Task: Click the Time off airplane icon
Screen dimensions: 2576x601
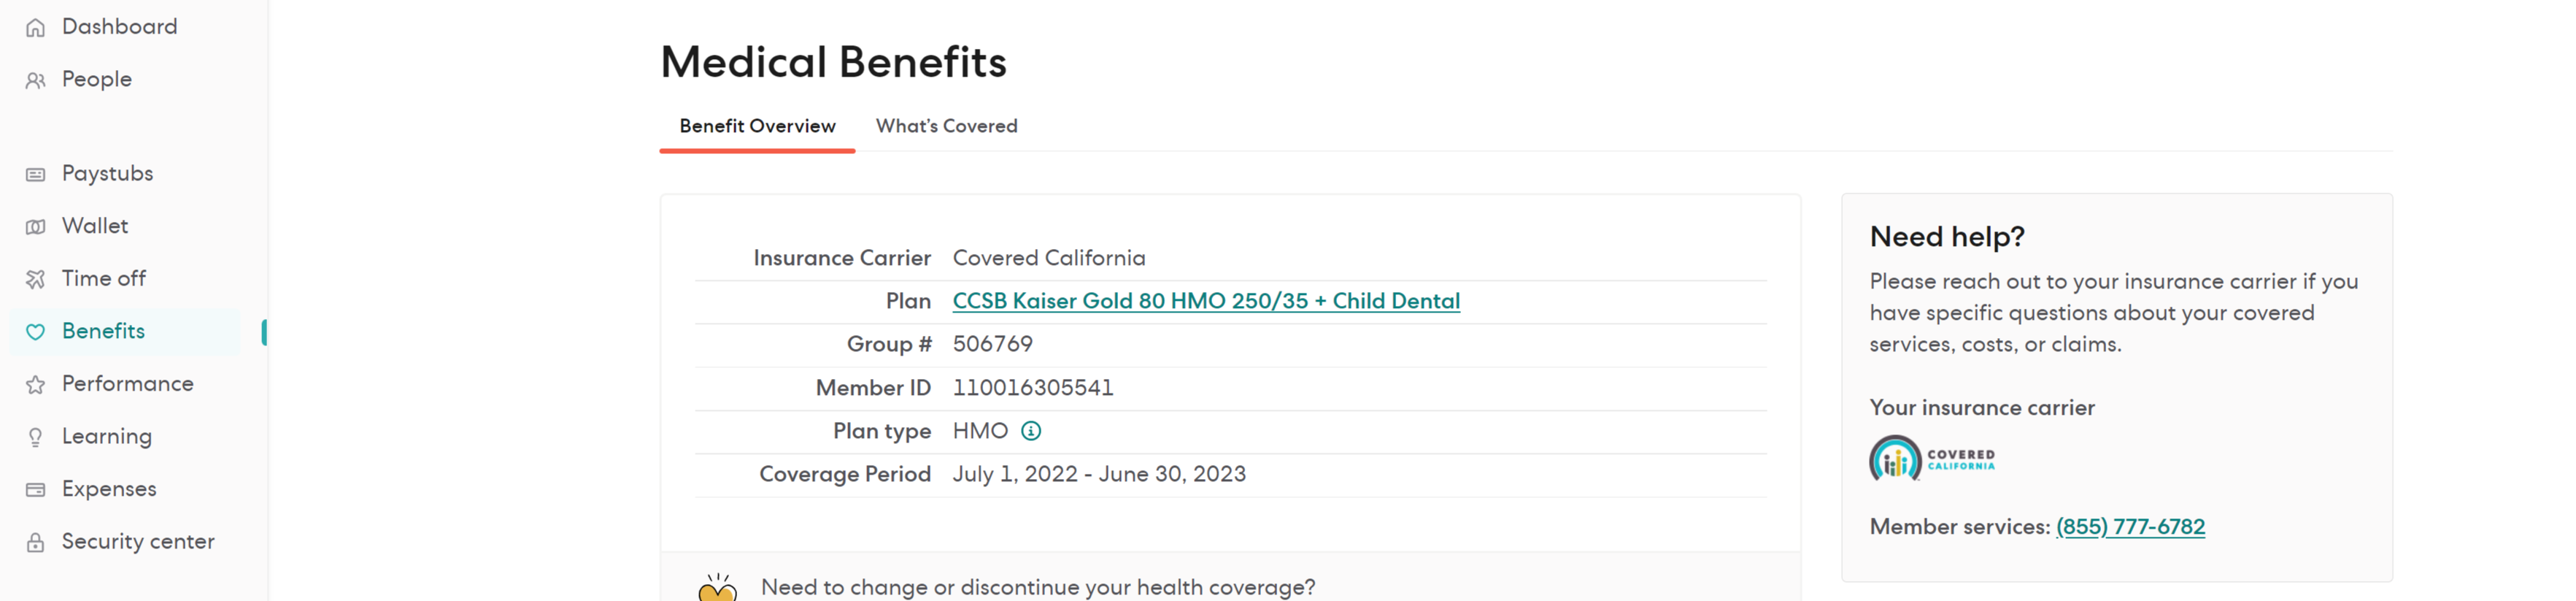Action: pyautogui.click(x=36, y=279)
